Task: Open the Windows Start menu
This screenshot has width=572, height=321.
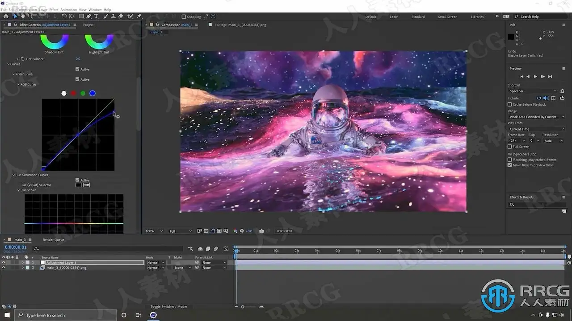Action: pos(7,315)
